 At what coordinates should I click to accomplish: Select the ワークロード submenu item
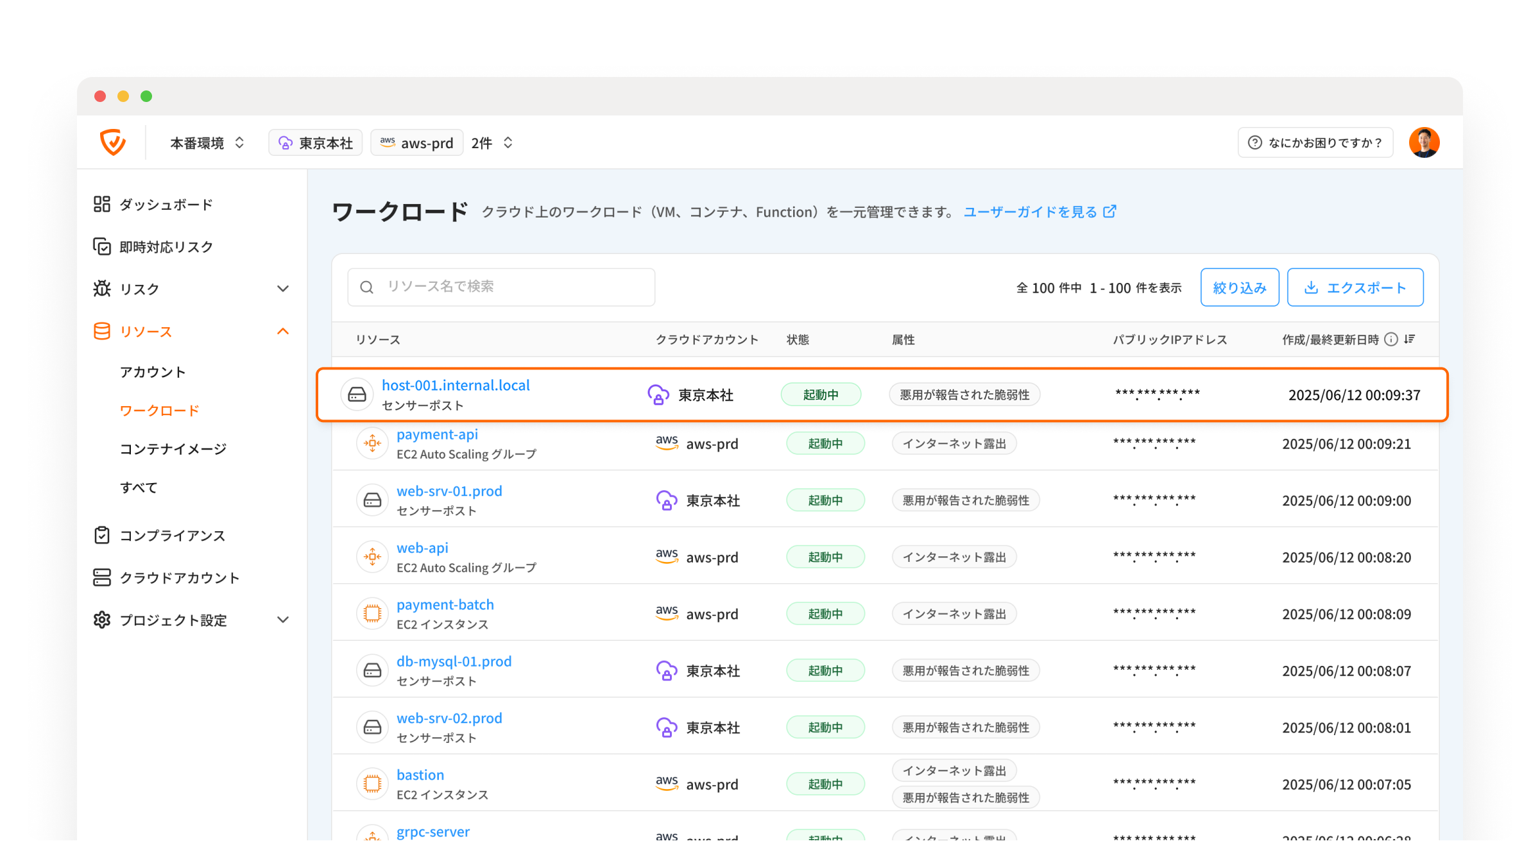pyautogui.click(x=159, y=411)
